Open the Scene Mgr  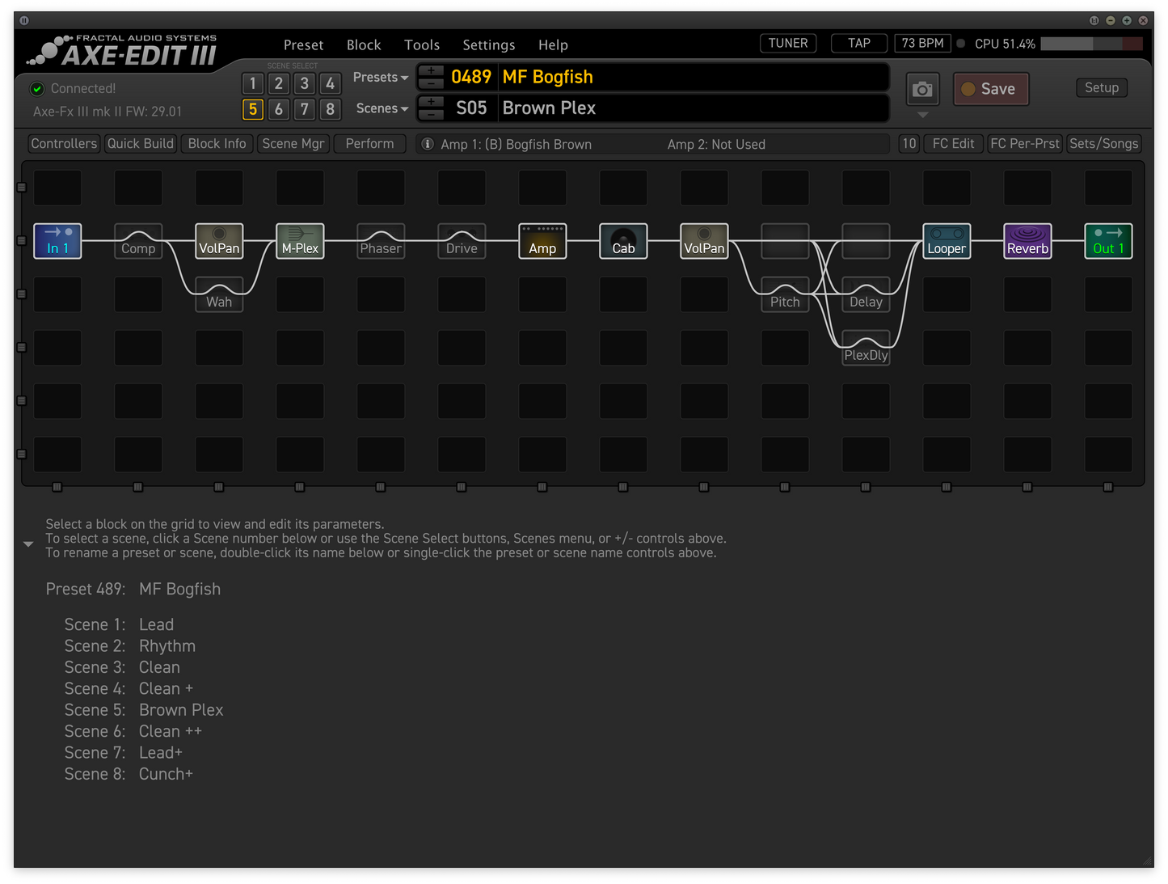click(293, 143)
